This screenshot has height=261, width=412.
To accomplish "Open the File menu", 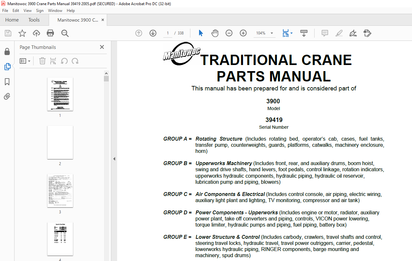I will [x=5, y=11].
